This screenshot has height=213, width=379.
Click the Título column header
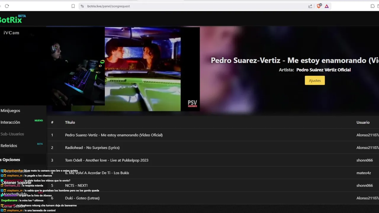click(x=70, y=122)
